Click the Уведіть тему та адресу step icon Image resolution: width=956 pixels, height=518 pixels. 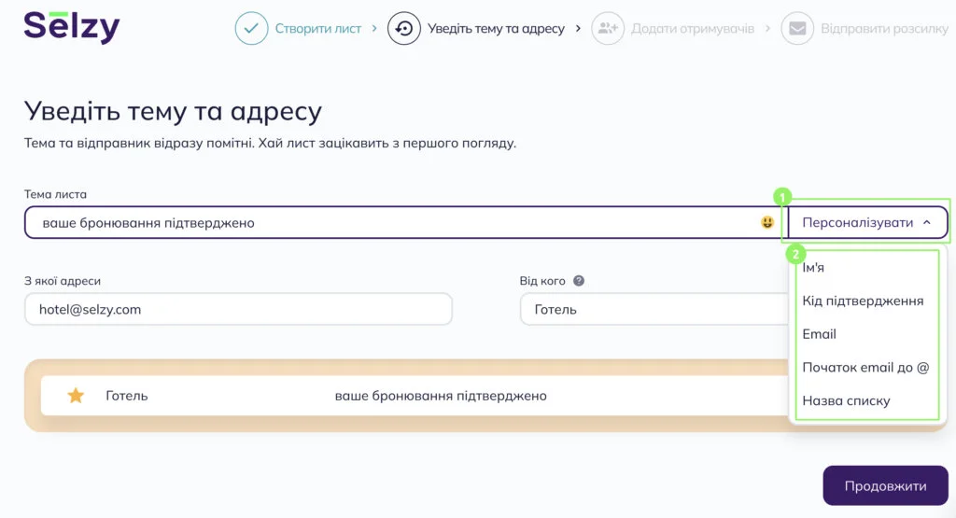(403, 28)
